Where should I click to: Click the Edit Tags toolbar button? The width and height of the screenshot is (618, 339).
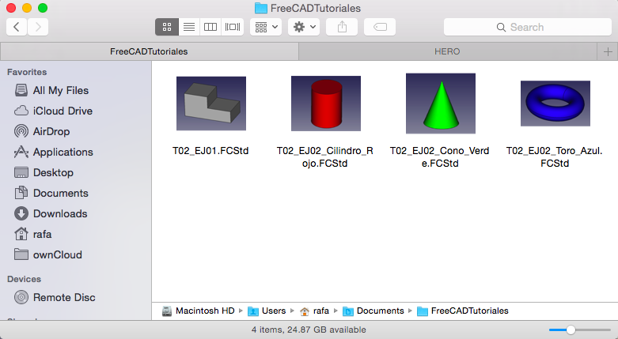tap(380, 27)
